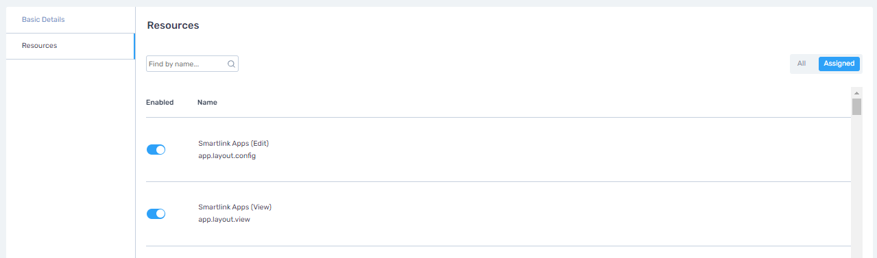This screenshot has height=258, width=877.
Task: Focus the Find by name field
Action: tap(192, 64)
